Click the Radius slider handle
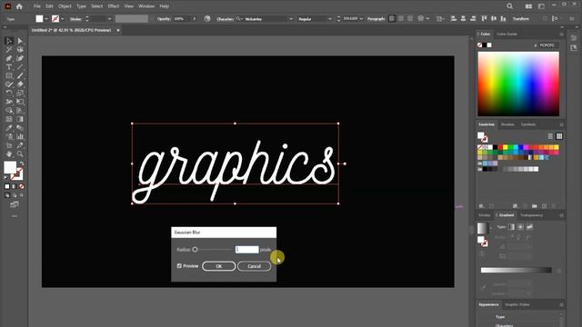Screen dimensions: 582x327 [195, 250]
